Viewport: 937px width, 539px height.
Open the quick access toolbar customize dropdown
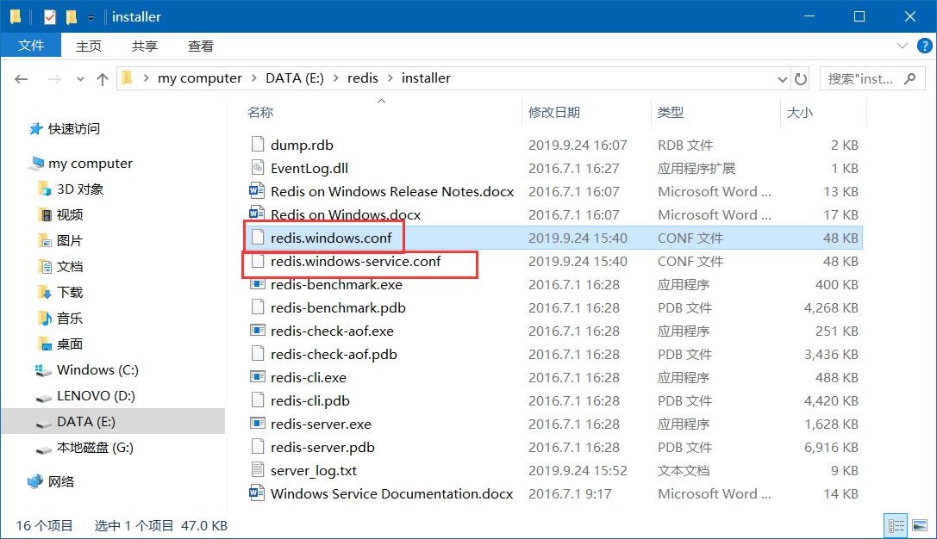point(90,15)
